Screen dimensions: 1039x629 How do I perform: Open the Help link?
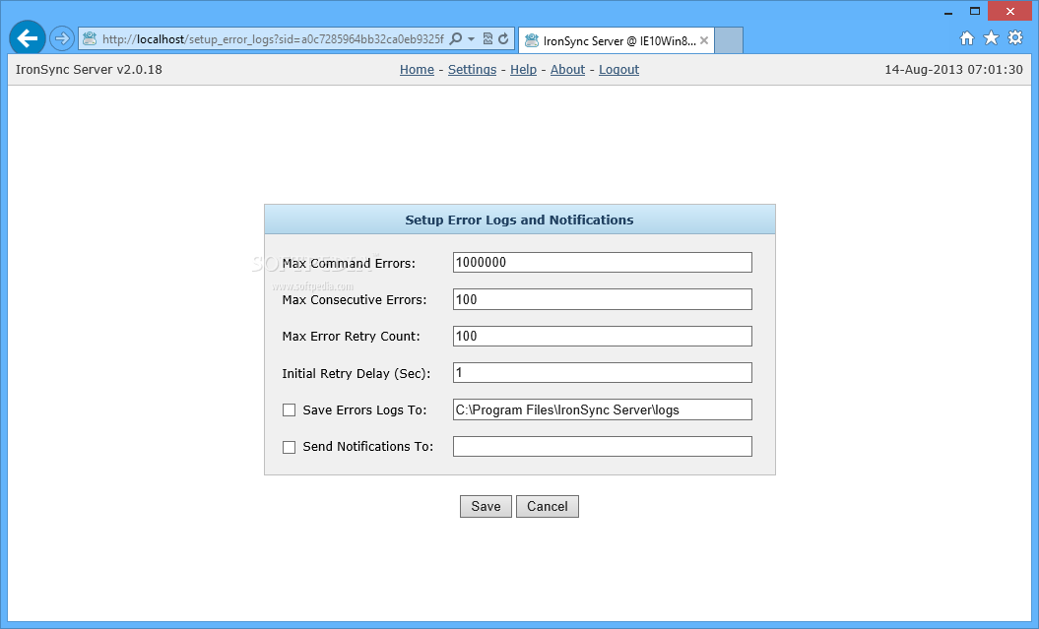(524, 70)
